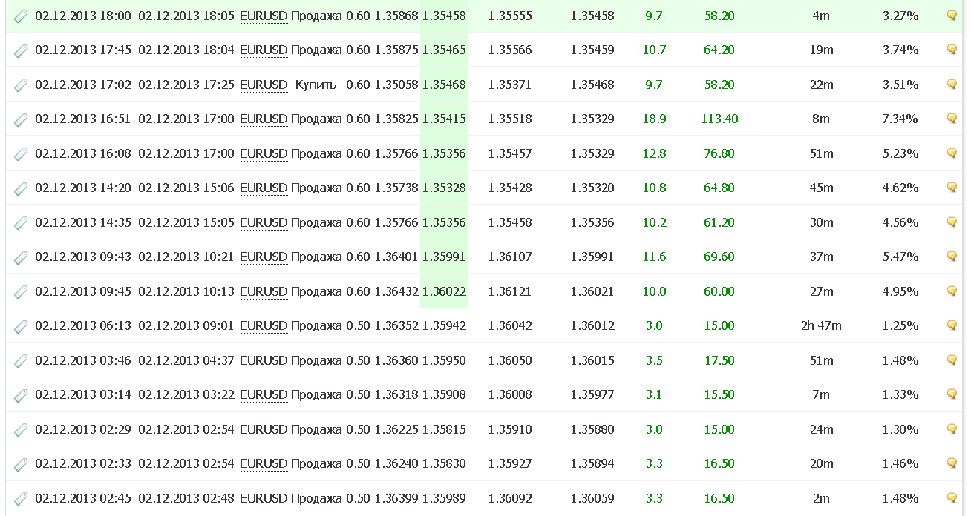Image resolution: width=971 pixels, height=516 pixels.
Task: Click the close time 02.12.2013 09:01
Action: [x=186, y=325]
